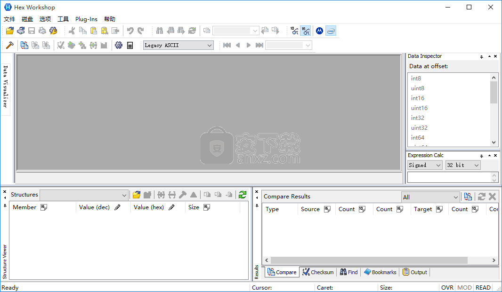Click the Intel byte order icon
Image resolution: width=502 pixels, height=292 pixels.
point(331,31)
